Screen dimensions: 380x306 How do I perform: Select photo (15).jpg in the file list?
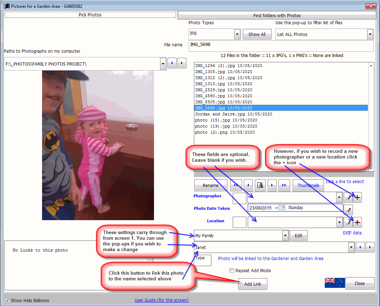click(x=281, y=120)
